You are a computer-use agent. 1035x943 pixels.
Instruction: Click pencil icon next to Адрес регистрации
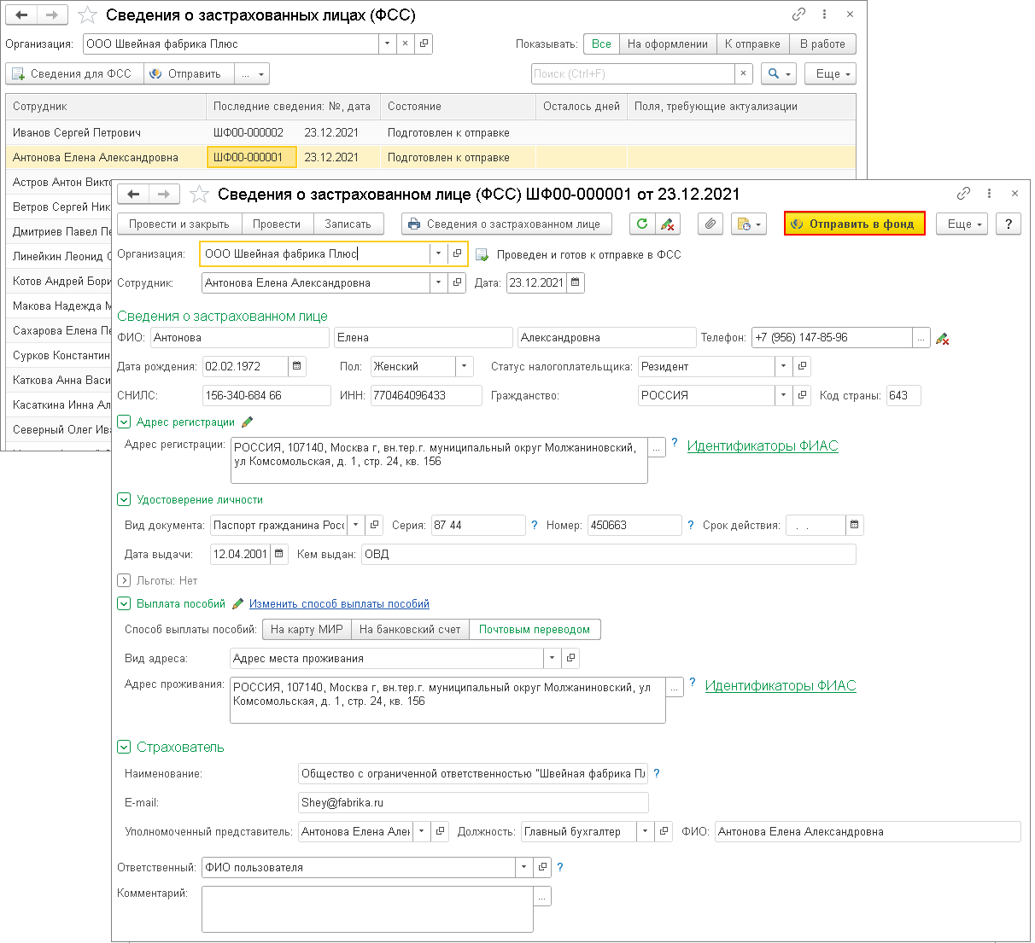coord(248,422)
